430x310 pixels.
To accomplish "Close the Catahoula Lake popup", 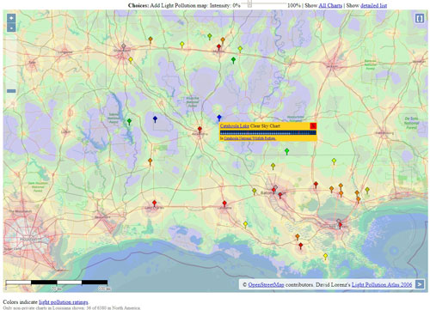I will (313, 126).
